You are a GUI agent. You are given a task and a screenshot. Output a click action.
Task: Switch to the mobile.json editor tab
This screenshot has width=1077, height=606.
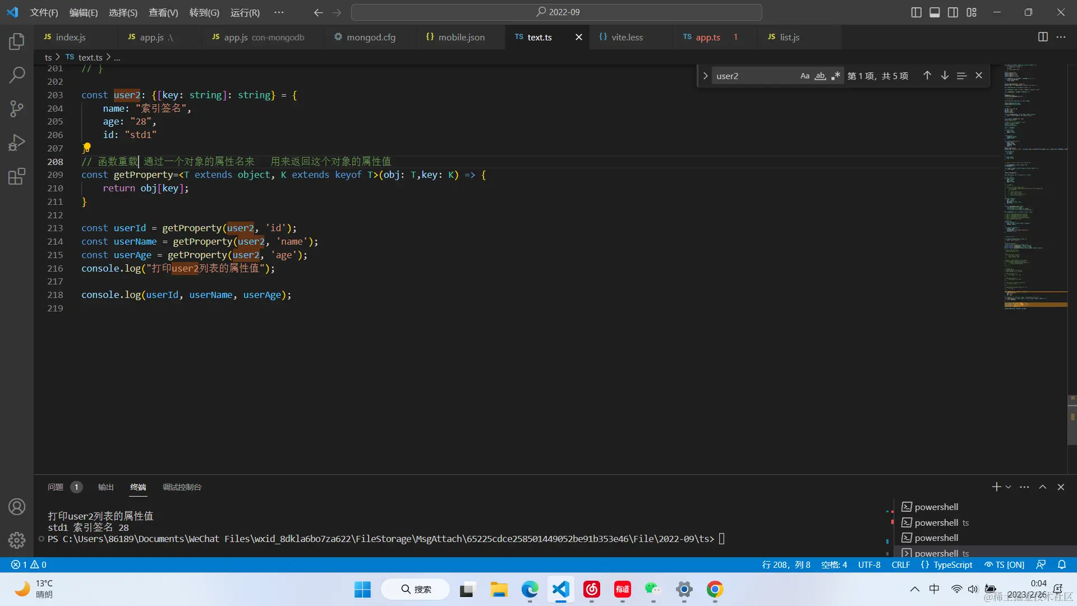click(x=461, y=37)
